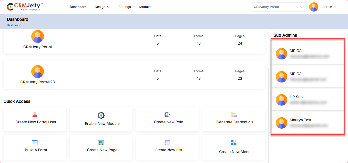
Task: Click the Create New Menu icon
Action: pos(234,142)
